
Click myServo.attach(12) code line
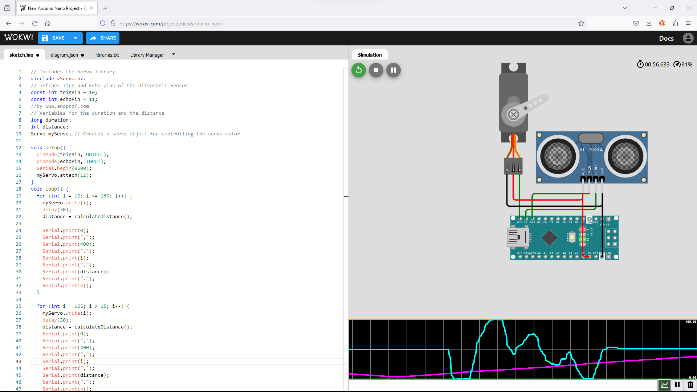64,175
